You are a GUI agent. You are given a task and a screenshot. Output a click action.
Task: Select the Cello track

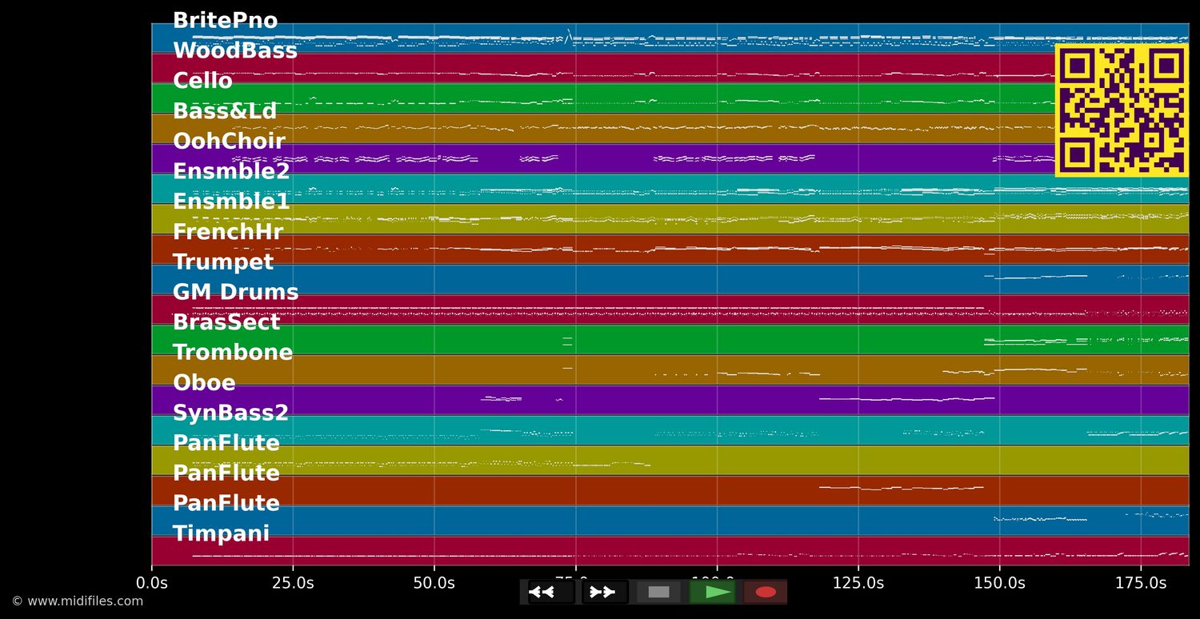pos(202,81)
